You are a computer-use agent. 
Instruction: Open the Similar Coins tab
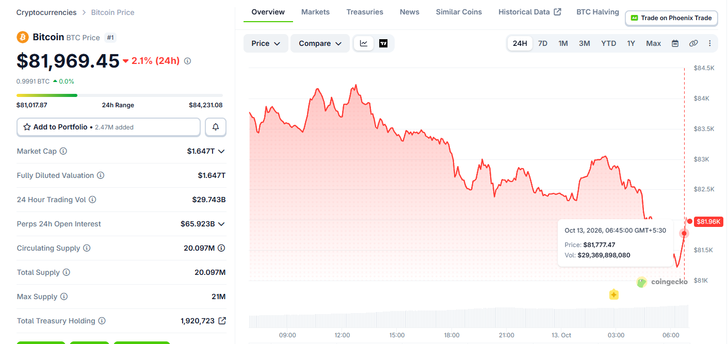(x=459, y=12)
